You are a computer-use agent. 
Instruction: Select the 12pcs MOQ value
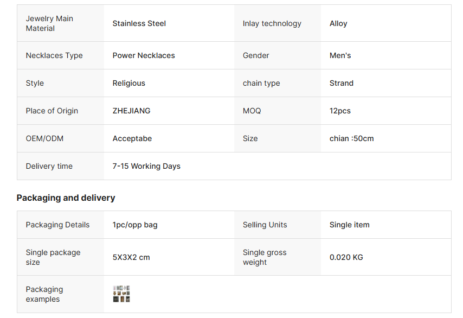coord(340,111)
